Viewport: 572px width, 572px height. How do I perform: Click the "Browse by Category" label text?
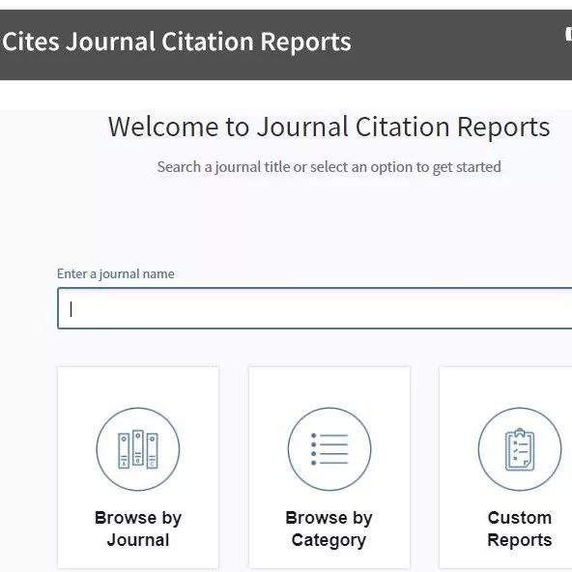[329, 529]
